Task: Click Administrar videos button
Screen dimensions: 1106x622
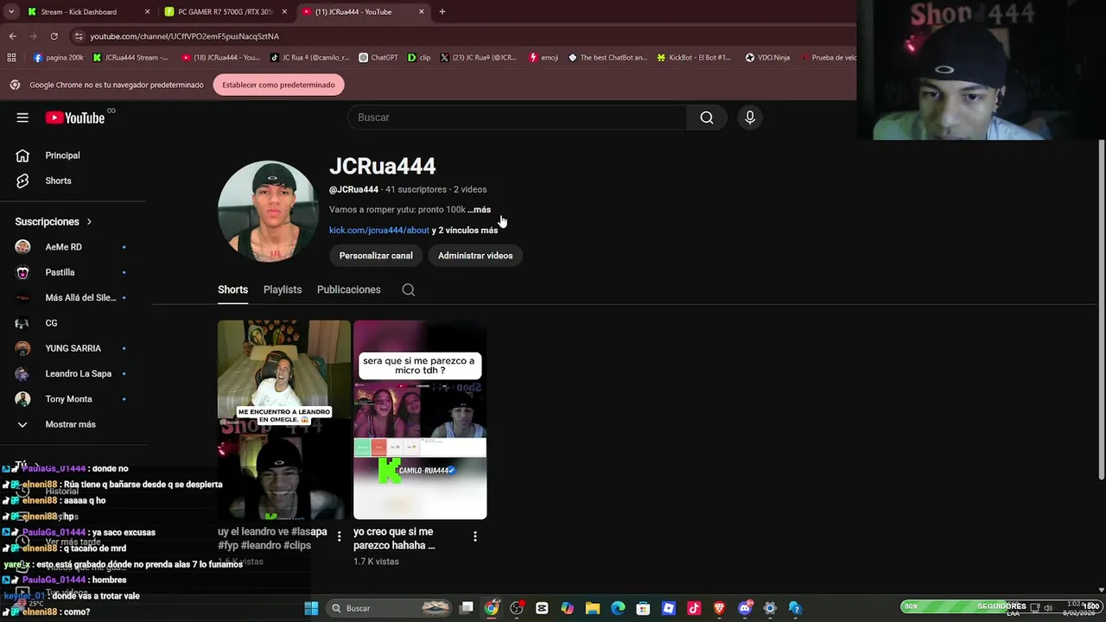Action: pyautogui.click(x=475, y=256)
